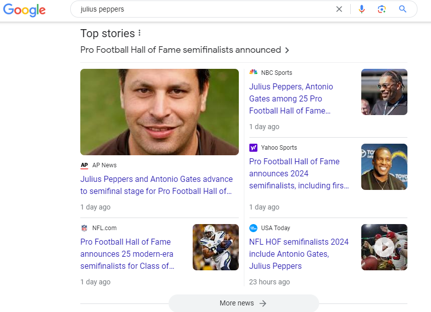Click the Yahoo Sports source icon
The height and width of the screenshot is (312, 431).
click(253, 148)
